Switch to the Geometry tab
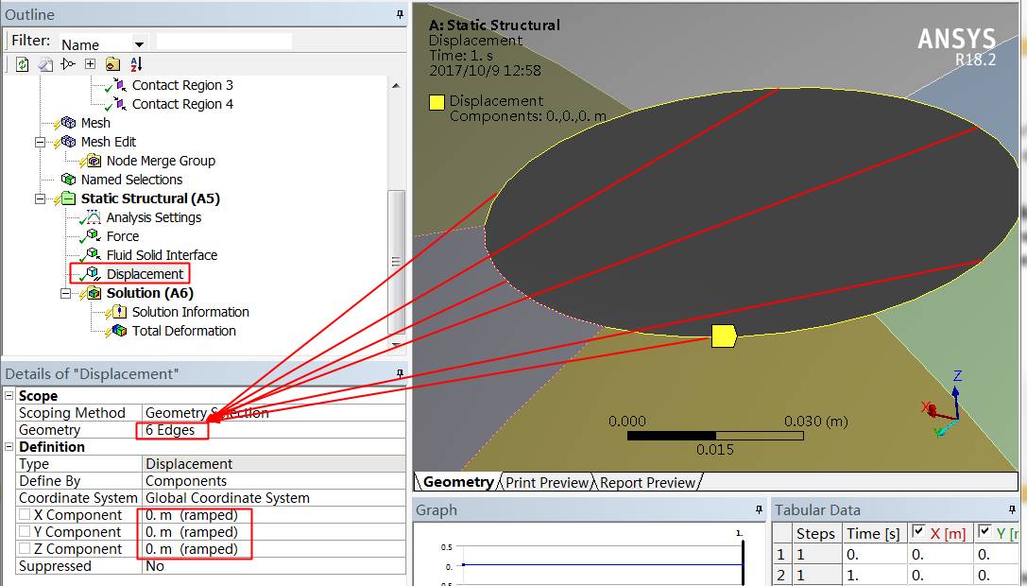 [458, 482]
